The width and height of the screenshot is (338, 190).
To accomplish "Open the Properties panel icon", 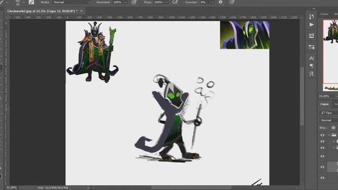I will pyautogui.click(x=312, y=35).
